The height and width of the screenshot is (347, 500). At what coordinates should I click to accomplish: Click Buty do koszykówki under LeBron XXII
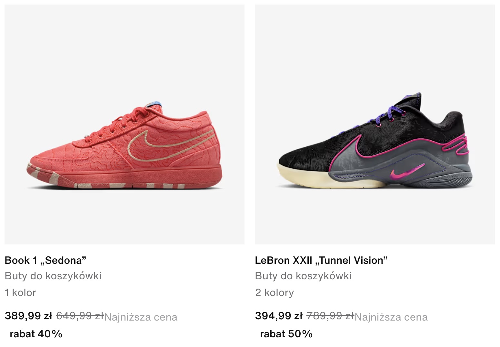click(303, 276)
